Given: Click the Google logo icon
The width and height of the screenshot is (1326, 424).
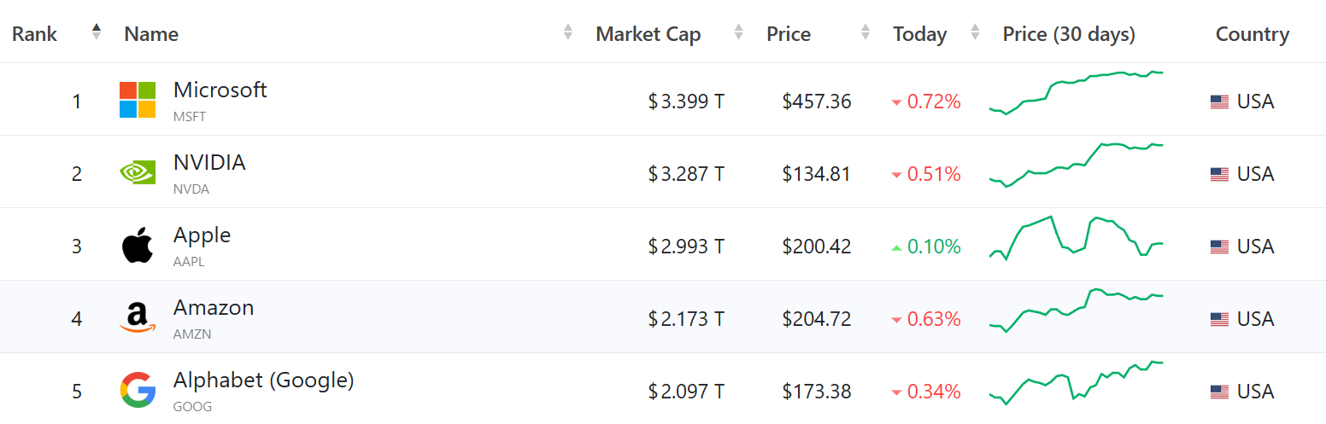Looking at the screenshot, I should [138, 391].
